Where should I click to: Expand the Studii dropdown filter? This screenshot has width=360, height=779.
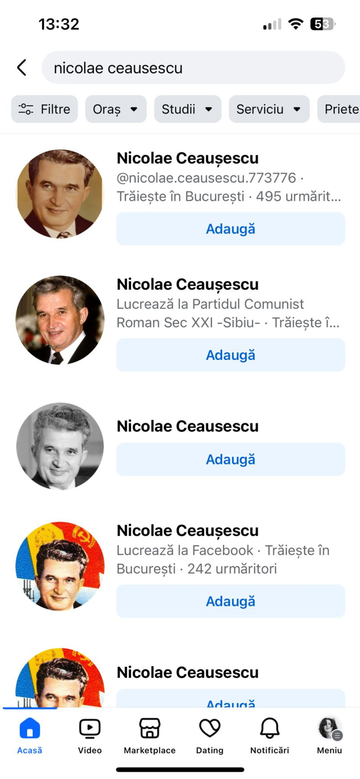[x=187, y=109]
